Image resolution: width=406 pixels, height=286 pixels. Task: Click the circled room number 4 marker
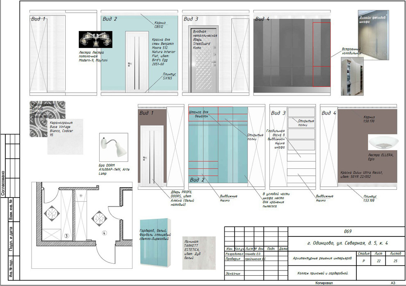point(104,233)
